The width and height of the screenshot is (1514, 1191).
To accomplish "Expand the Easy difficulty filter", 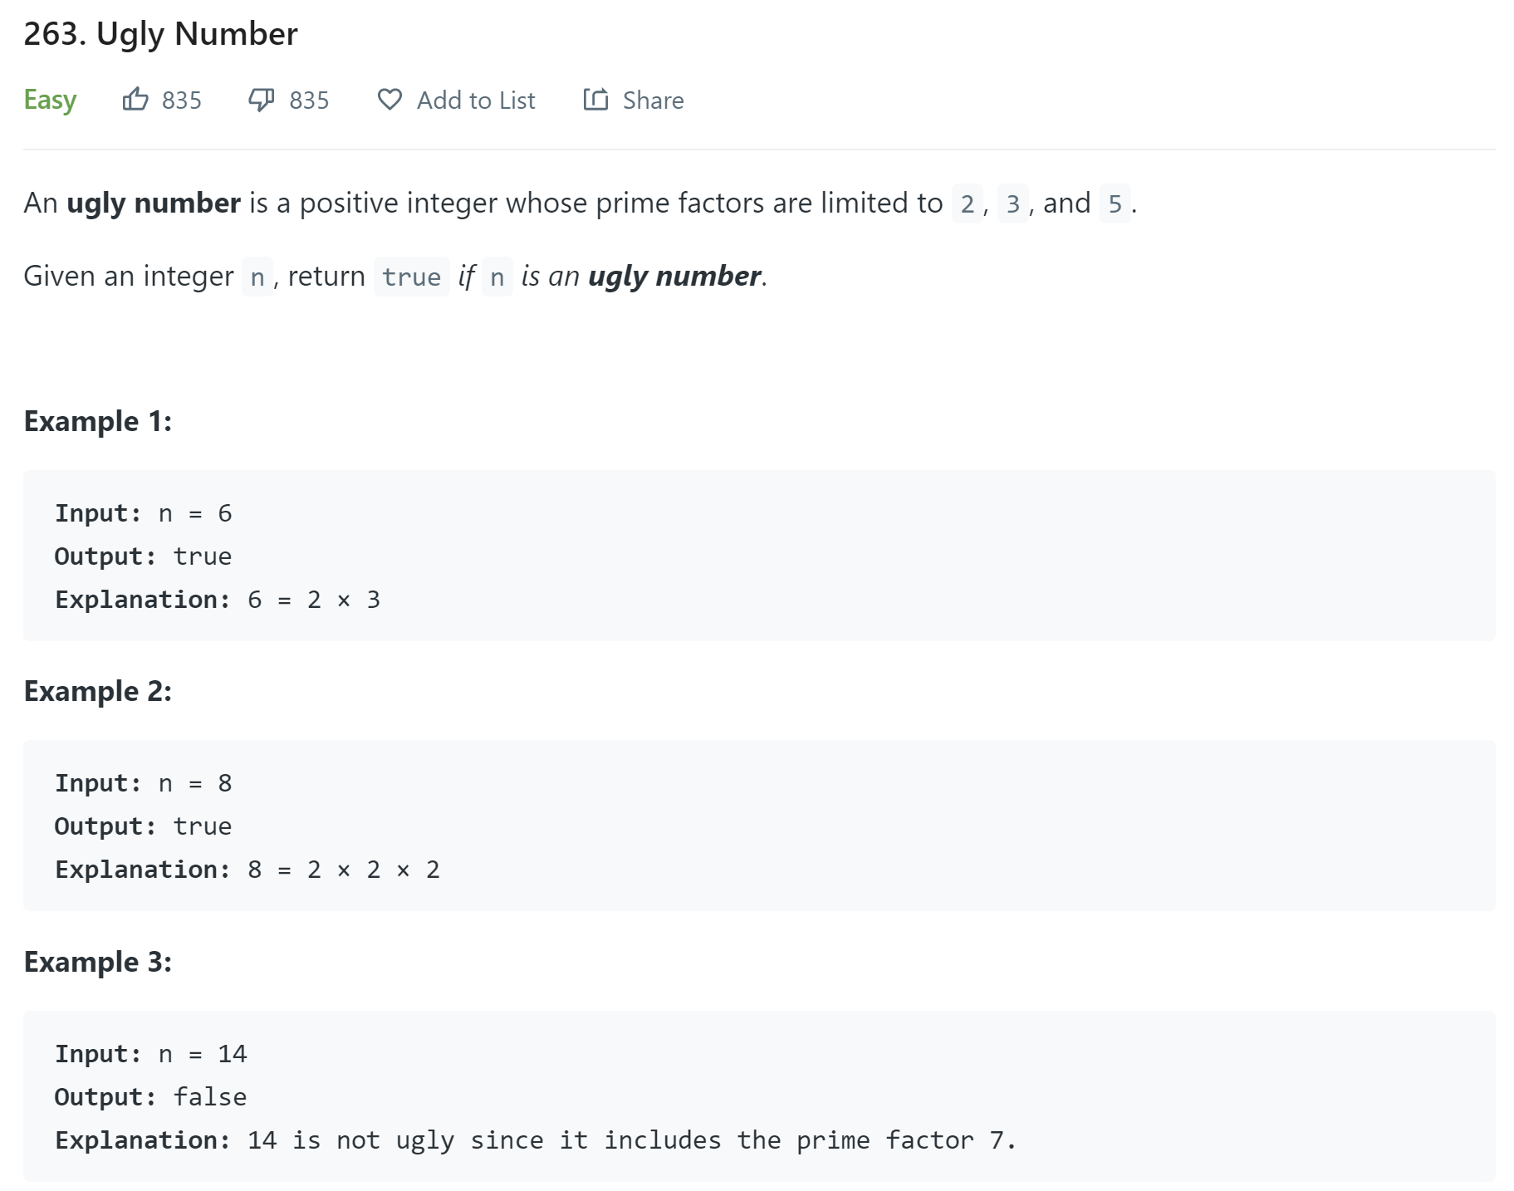I will coord(50,99).
